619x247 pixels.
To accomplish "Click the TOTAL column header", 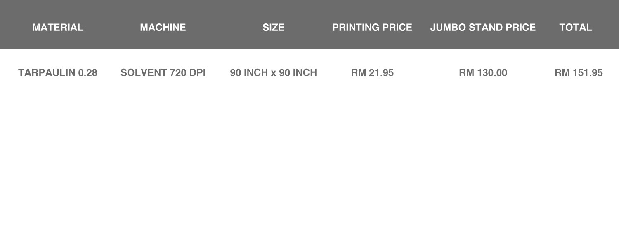I will [x=576, y=28].
